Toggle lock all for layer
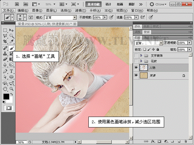This screenshot has height=145, width=194. pyautogui.click(x=158, y=49)
